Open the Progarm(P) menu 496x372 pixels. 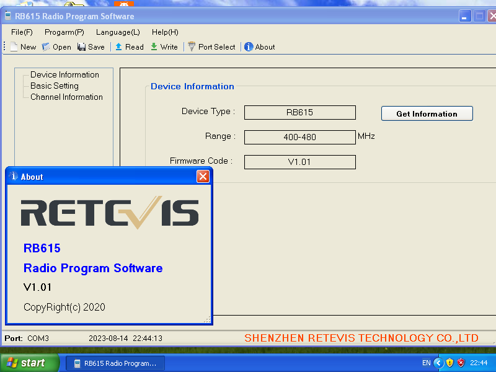point(64,32)
